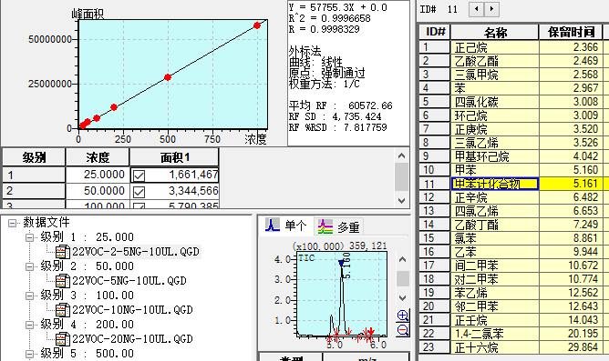Image resolution: width=609 pixels, height=361 pixels.
Task: Click the chromatogram scrollbar up arrow
Action: (403, 259)
